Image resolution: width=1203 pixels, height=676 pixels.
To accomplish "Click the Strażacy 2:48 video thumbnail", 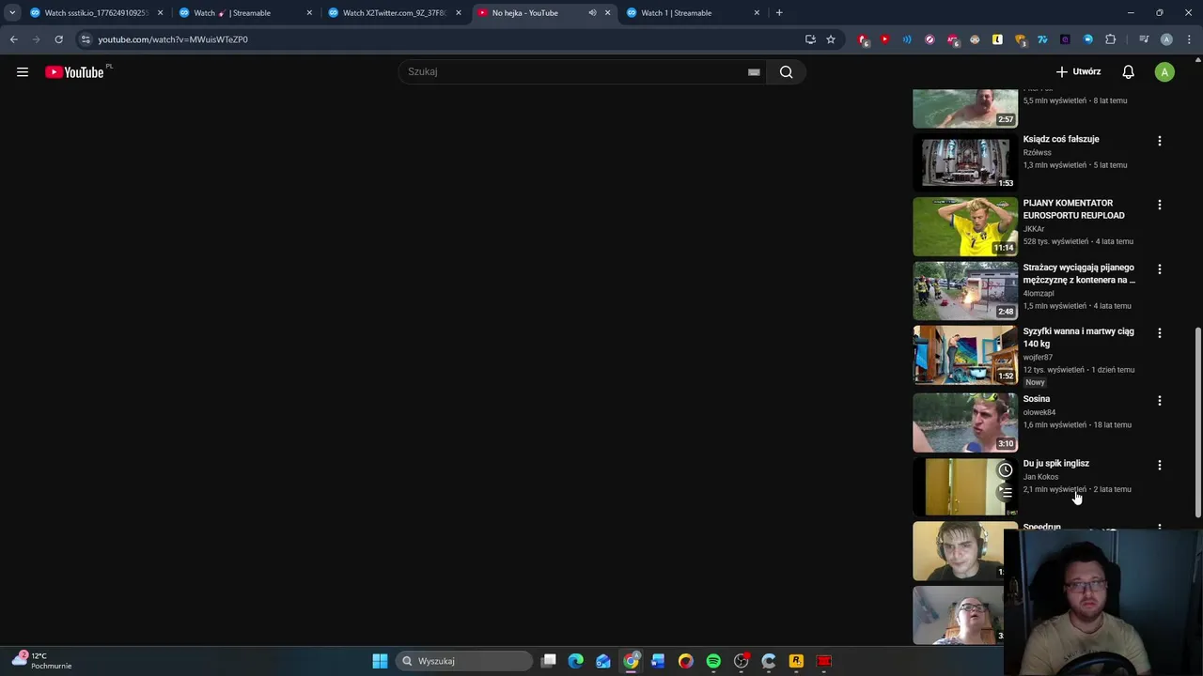I will [965, 291].
